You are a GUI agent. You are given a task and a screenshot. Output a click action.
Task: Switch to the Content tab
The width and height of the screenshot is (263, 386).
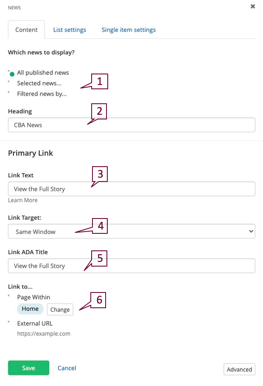click(x=26, y=30)
